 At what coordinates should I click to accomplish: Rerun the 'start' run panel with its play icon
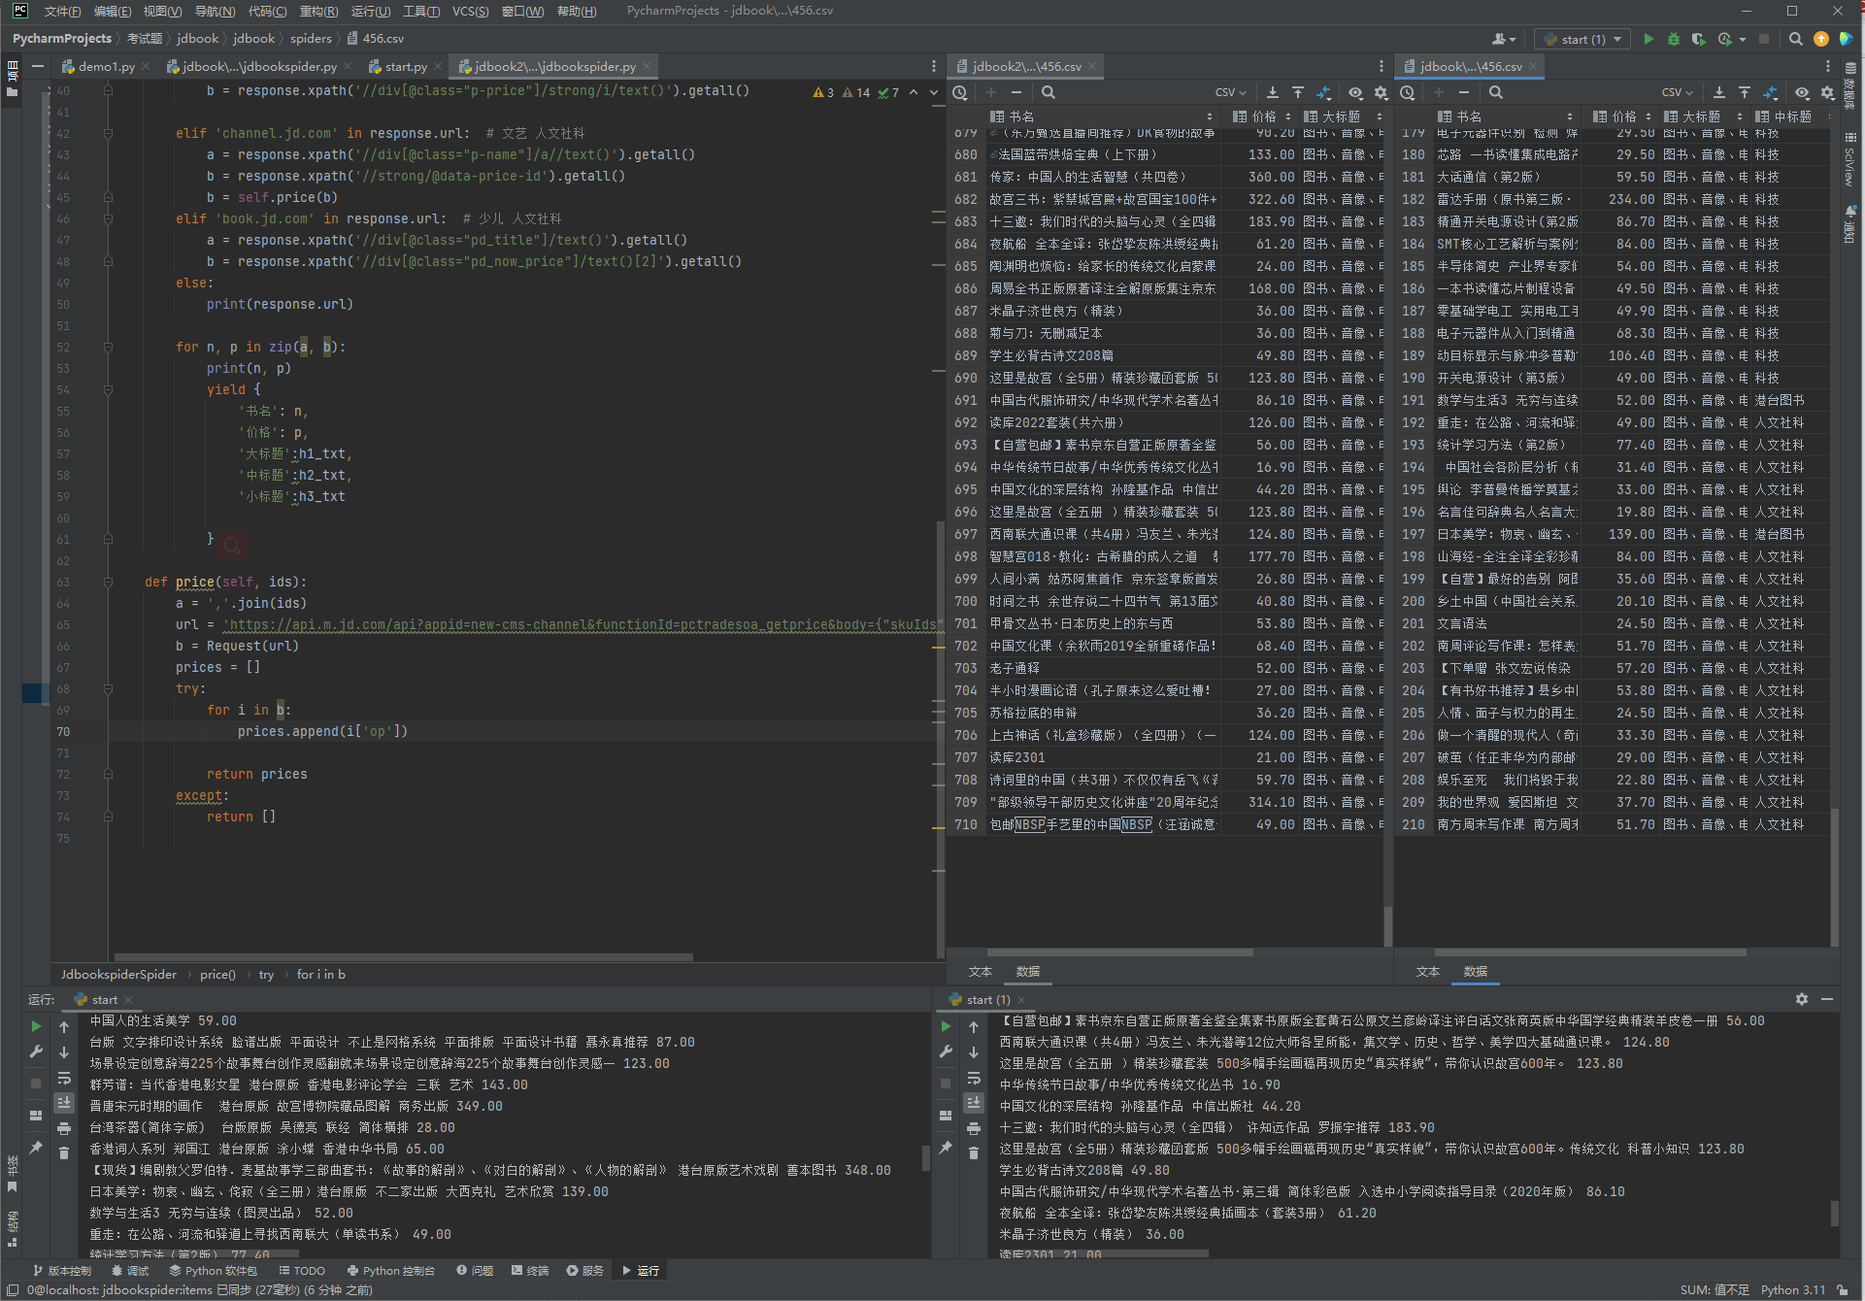36,1026
